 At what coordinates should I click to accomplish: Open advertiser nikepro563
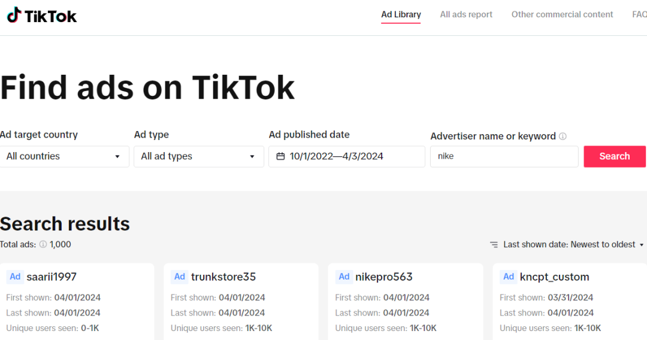384,277
